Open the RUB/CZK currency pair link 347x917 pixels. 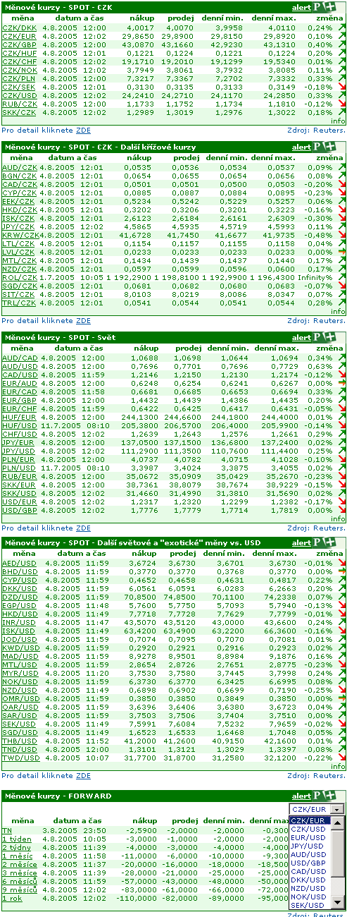(x=19, y=104)
